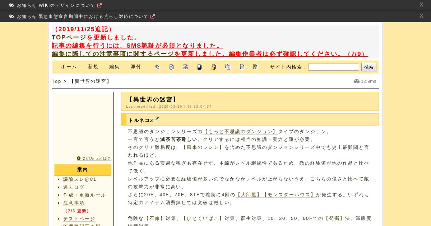The height and width of the screenshot is (226, 431).
Task: Click the 検索 search button
Action: 369,67
